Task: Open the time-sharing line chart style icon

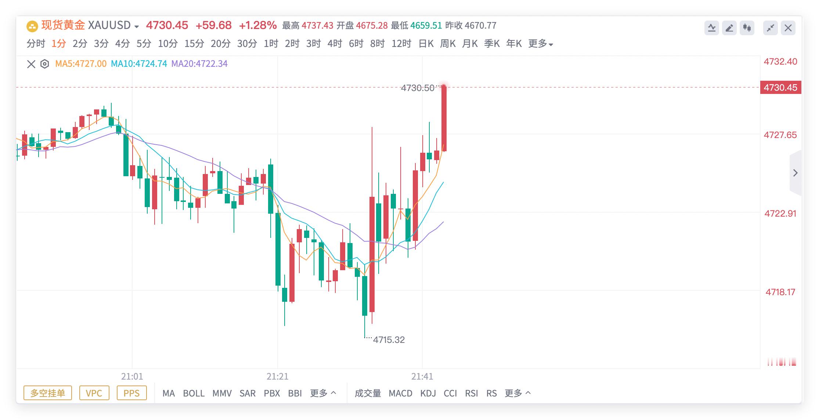Action: (x=712, y=27)
